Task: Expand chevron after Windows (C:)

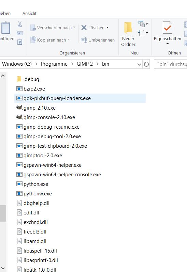Action: pos(36,64)
